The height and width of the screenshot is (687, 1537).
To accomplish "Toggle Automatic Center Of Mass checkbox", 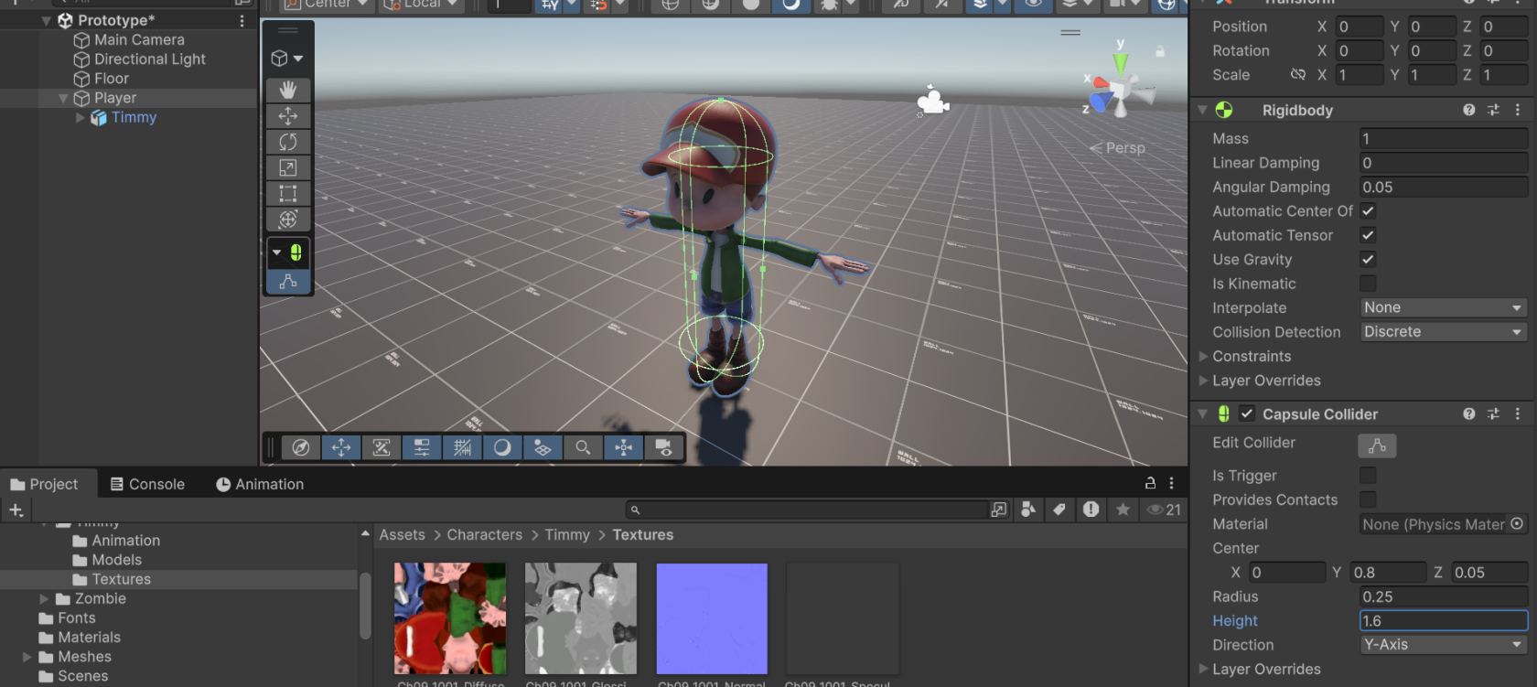I will point(1368,211).
